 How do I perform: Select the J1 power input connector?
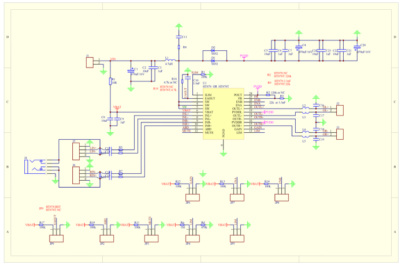[90, 63]
